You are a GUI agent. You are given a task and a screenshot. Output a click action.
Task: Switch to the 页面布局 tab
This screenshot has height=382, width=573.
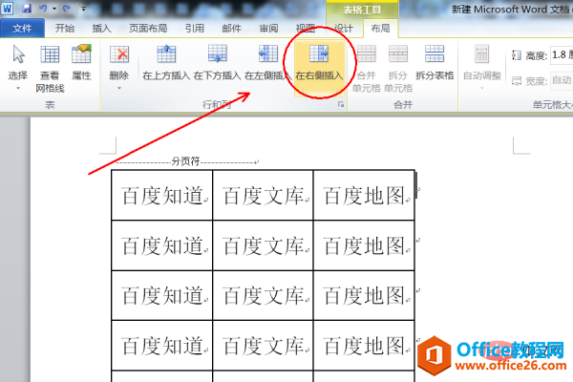148,28
